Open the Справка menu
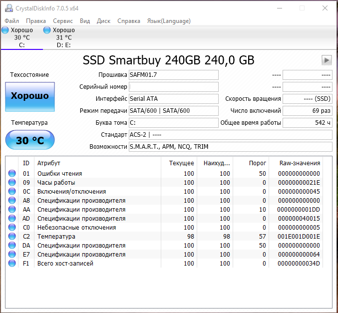The image size is (338, 313). click(129, 21)
